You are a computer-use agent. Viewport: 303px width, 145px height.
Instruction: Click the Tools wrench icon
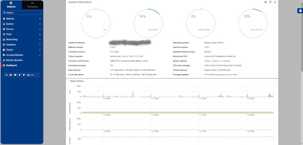click(4, 34)
